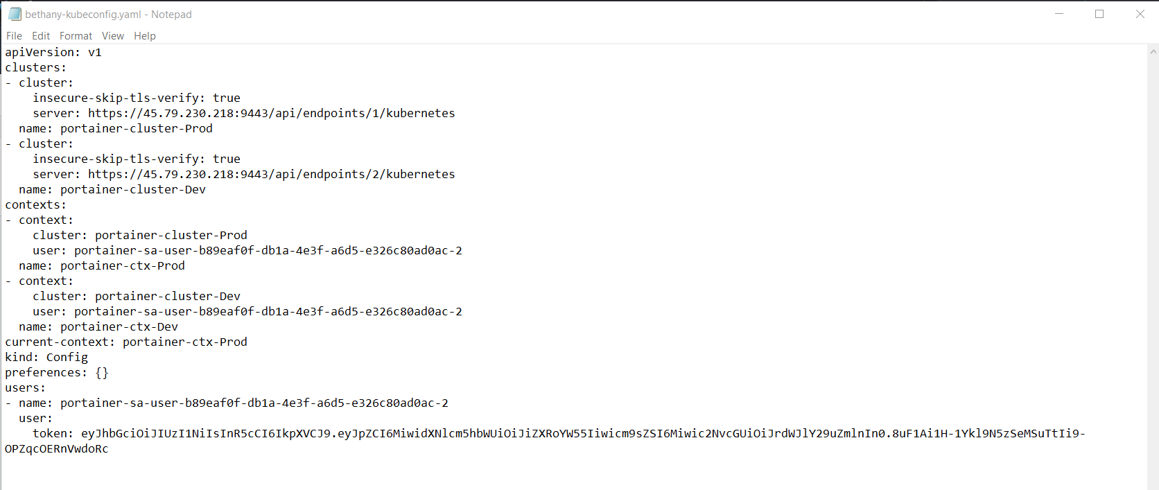
Task: Click the 'preferences: {}' line
Action: tap(57, 373)
